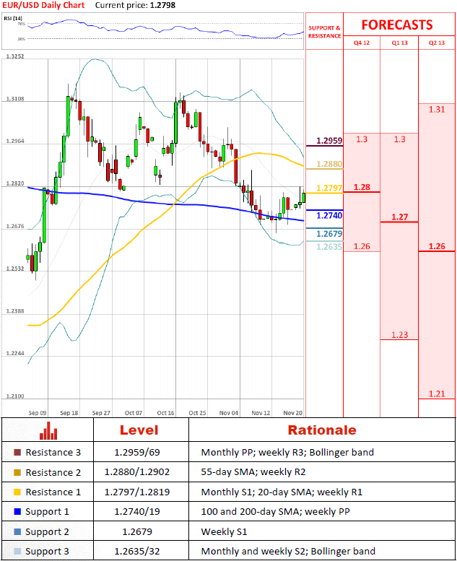Image resolution: width=457 pixels, height=561 pixels.
Task: Switch to the Q1 13 forecast column header
Action: 399,43
